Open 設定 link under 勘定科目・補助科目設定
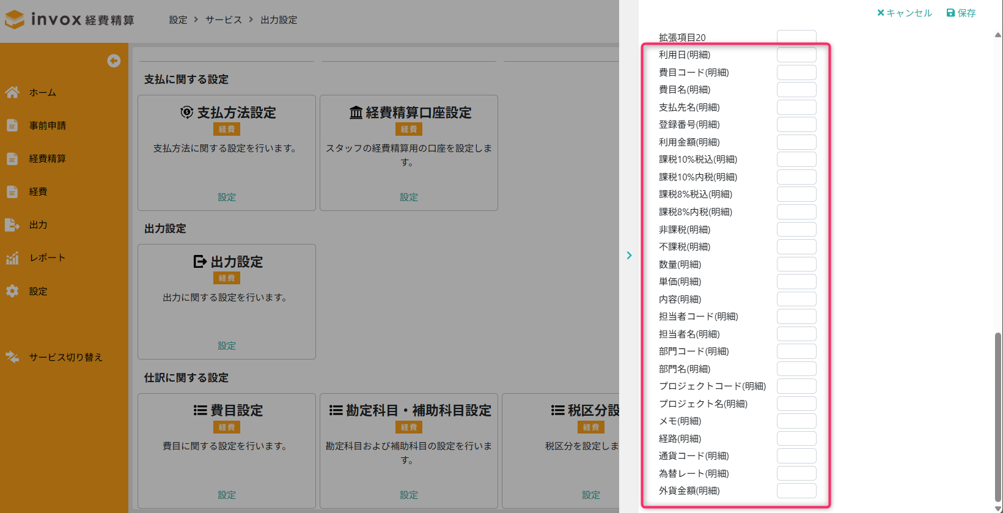This screenshot has width=1003, height=513. (x=409, y=495)
